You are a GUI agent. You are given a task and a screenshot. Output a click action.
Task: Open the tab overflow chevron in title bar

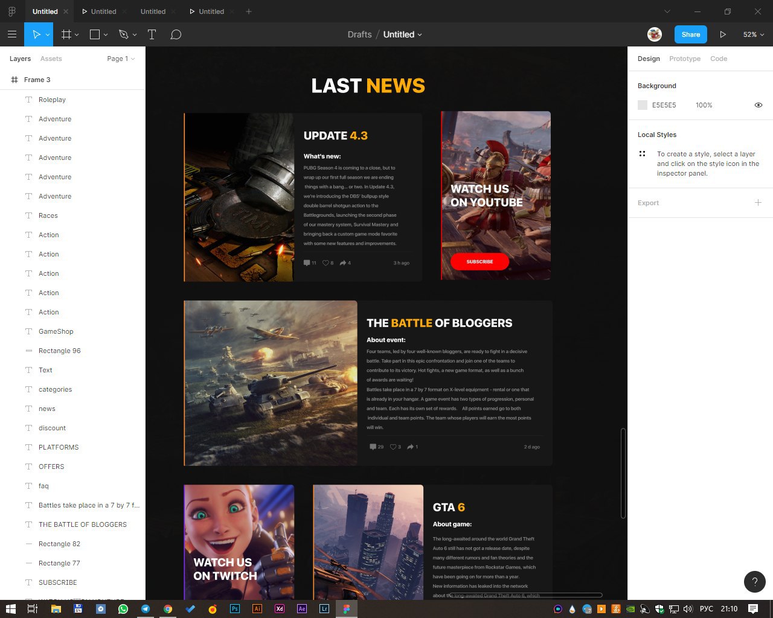pos(667,11)
